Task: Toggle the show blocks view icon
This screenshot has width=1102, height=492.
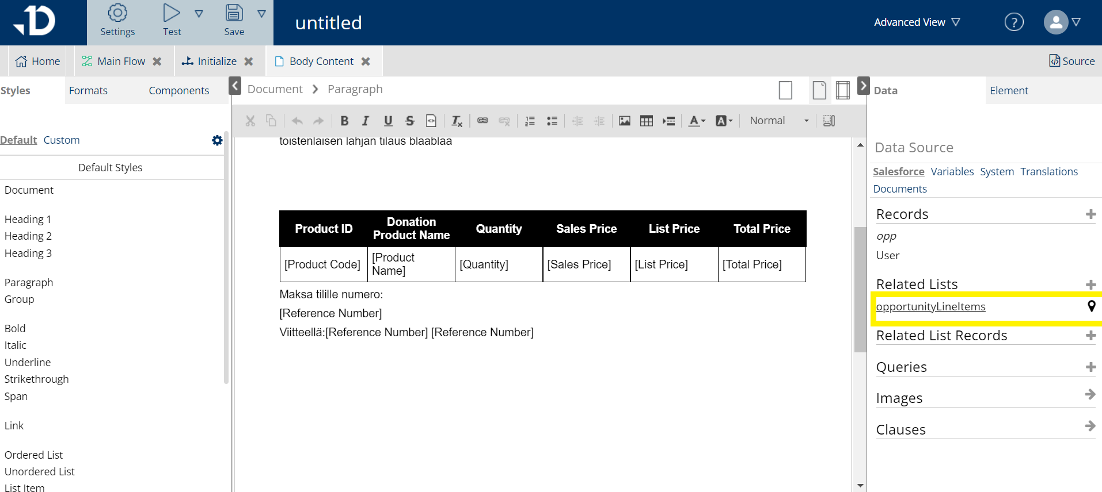Action: coord(829,121)
